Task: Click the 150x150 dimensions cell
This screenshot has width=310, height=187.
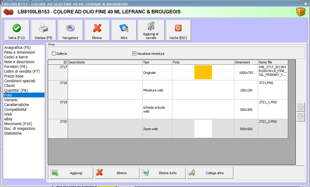Action: (x=246, y=90)
